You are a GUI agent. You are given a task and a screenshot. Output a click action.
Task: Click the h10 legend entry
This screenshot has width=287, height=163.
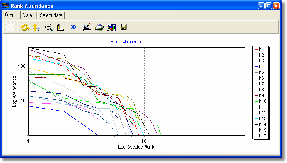[260, 101]
